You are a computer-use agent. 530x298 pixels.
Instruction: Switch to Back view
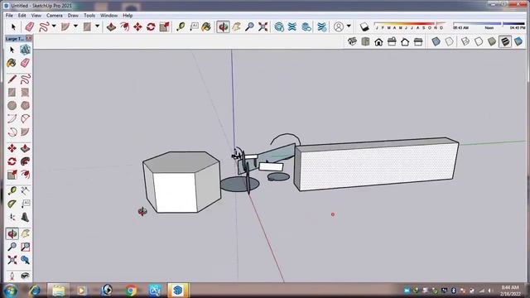405,41
